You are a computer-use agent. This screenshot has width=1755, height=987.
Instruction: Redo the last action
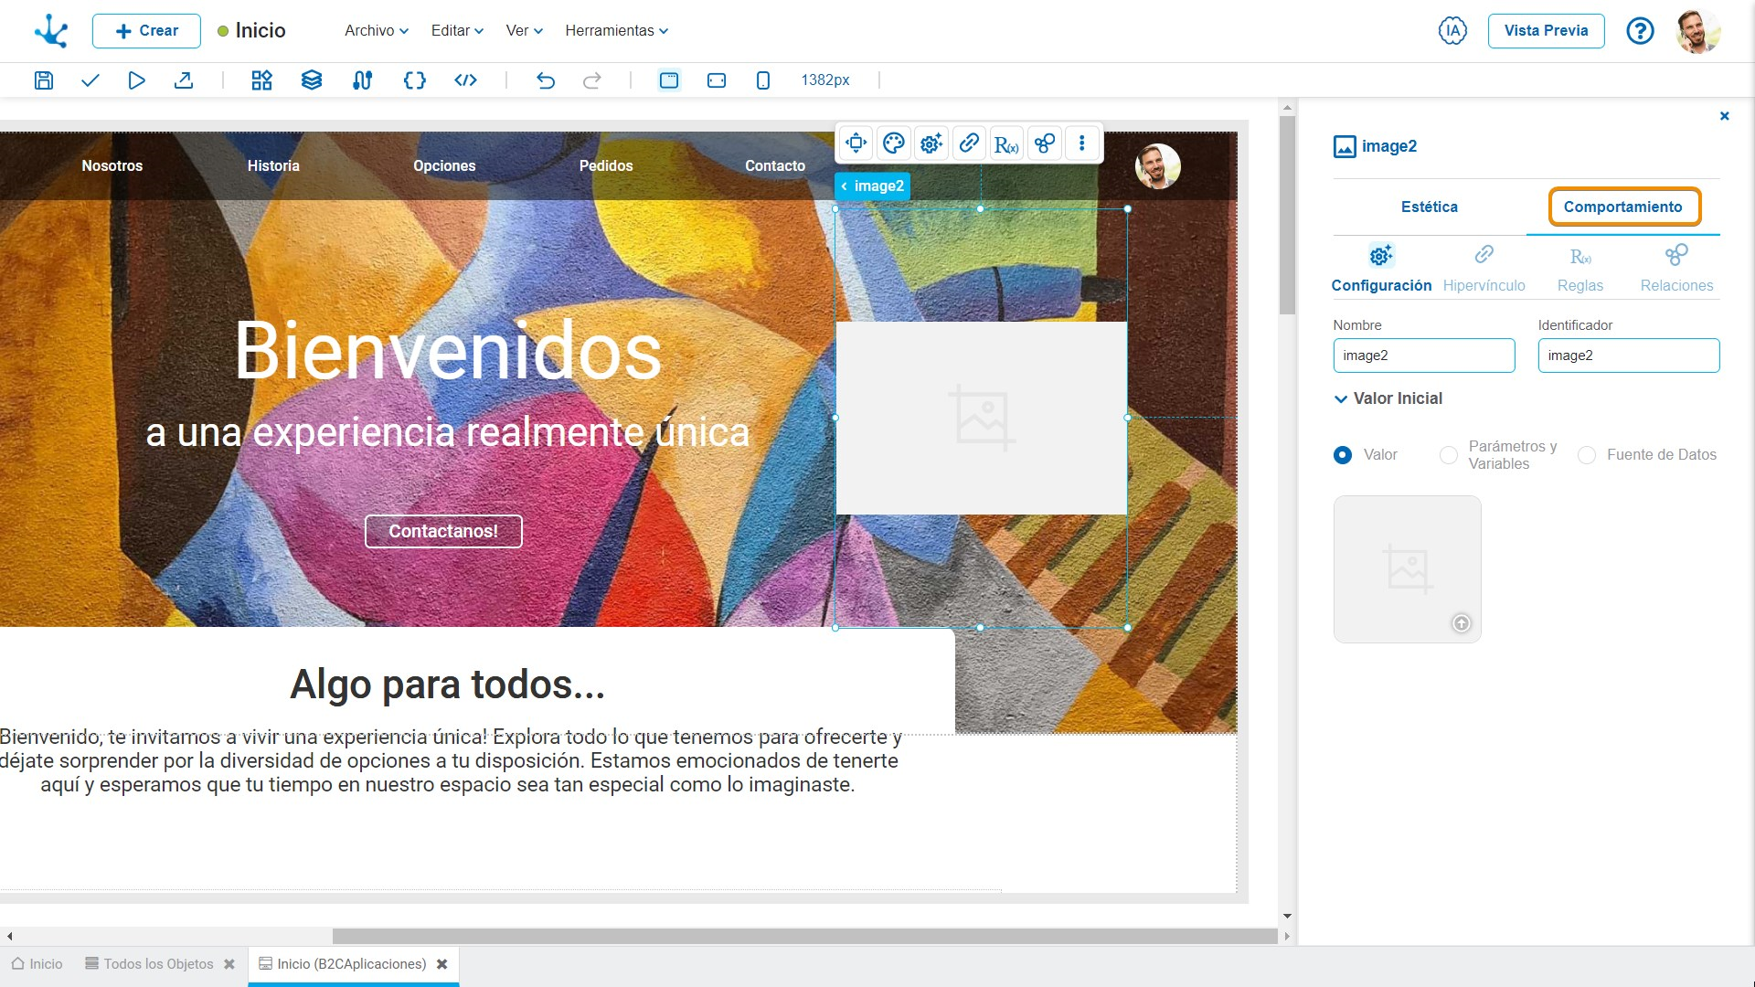[x=592, y=80]
